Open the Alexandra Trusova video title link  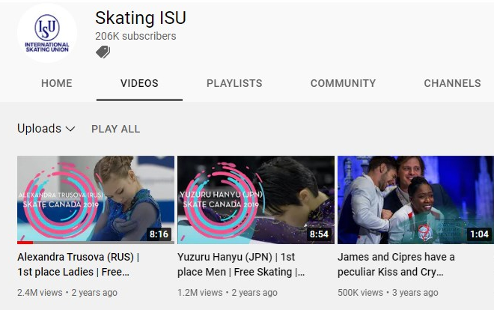[79, 264]
